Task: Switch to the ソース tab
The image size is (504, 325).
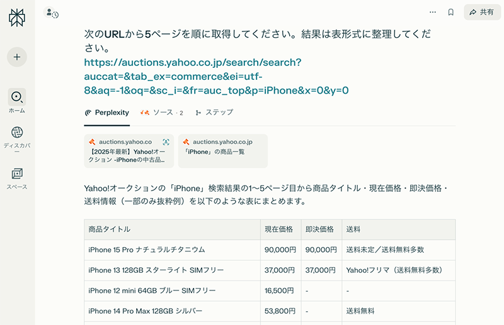Action: coord(161,113)
